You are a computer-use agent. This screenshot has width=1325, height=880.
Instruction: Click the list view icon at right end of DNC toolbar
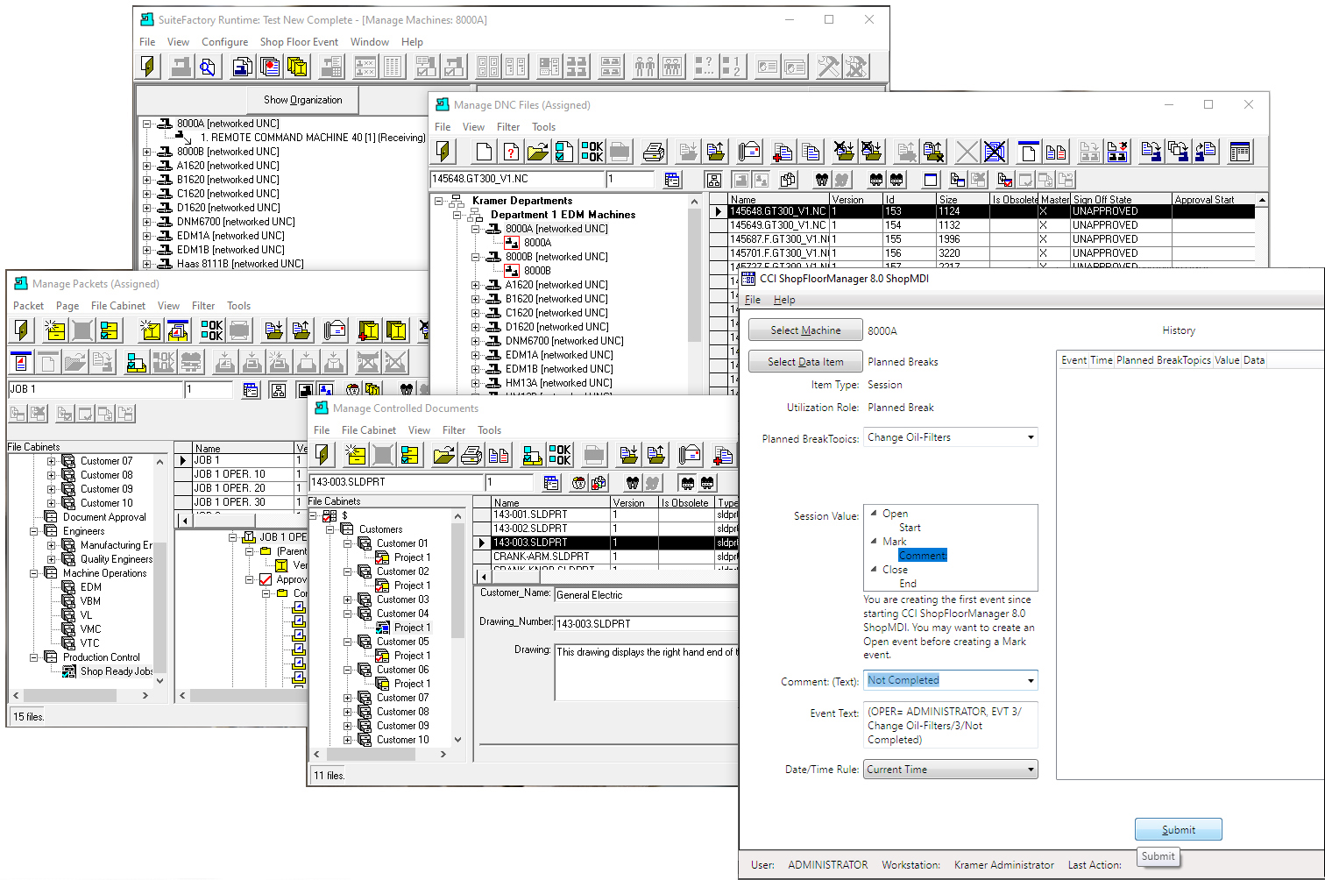click(x=1240, y=152)
